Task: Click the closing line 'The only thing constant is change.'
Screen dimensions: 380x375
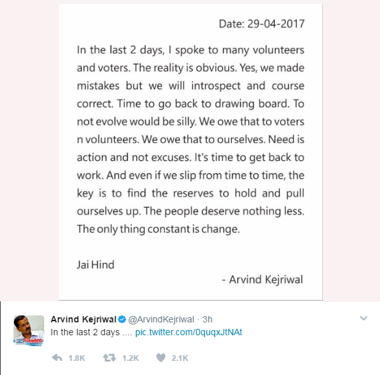Action: point(158,229)
